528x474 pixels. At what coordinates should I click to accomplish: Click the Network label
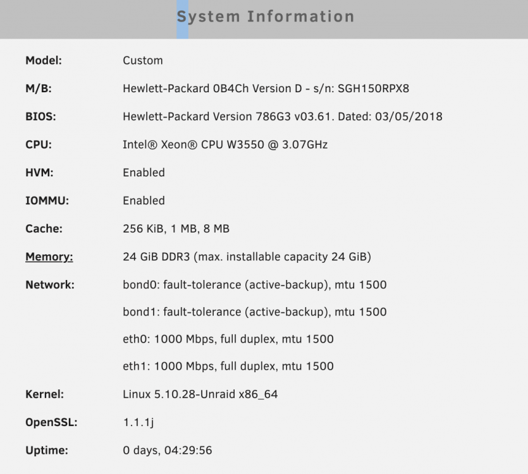point(50,285)
